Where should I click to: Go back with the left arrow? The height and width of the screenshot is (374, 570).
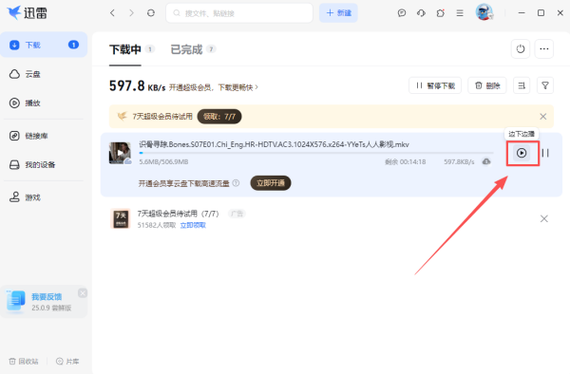click(x=112, y=13)
